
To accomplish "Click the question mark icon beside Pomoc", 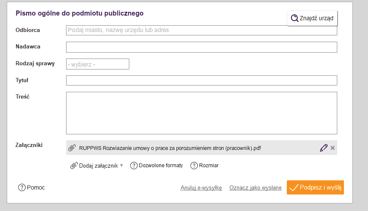I will click(22, 187).
